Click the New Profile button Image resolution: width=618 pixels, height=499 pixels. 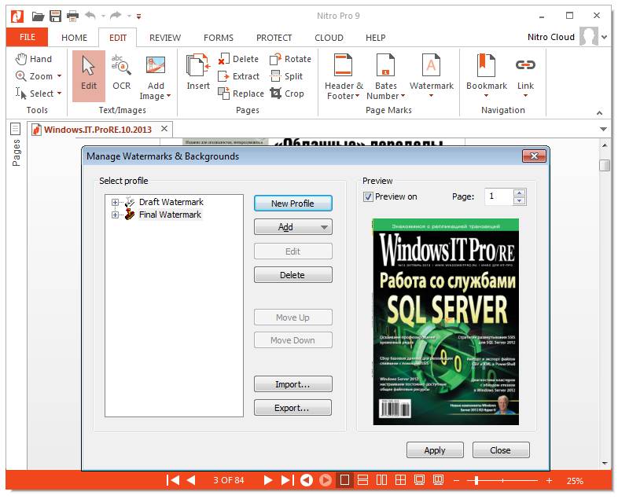click(x=292, y=204)
